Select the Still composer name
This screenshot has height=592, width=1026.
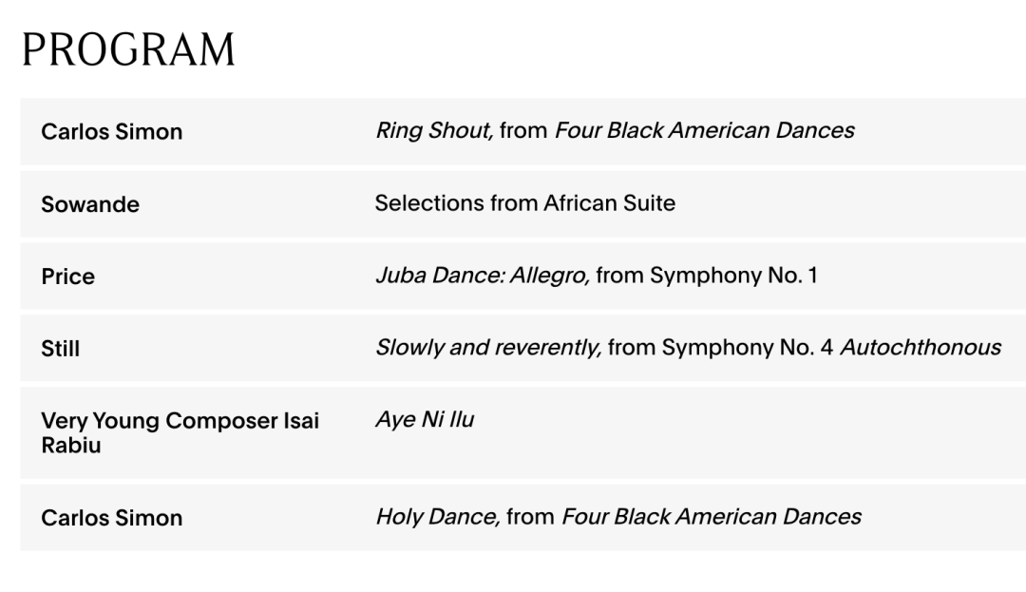pos(61,348)
